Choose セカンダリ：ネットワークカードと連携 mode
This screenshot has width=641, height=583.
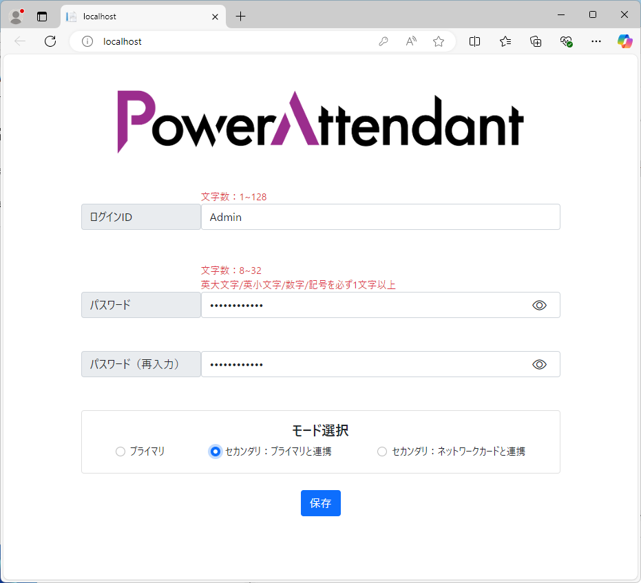[x=382, y=452]
